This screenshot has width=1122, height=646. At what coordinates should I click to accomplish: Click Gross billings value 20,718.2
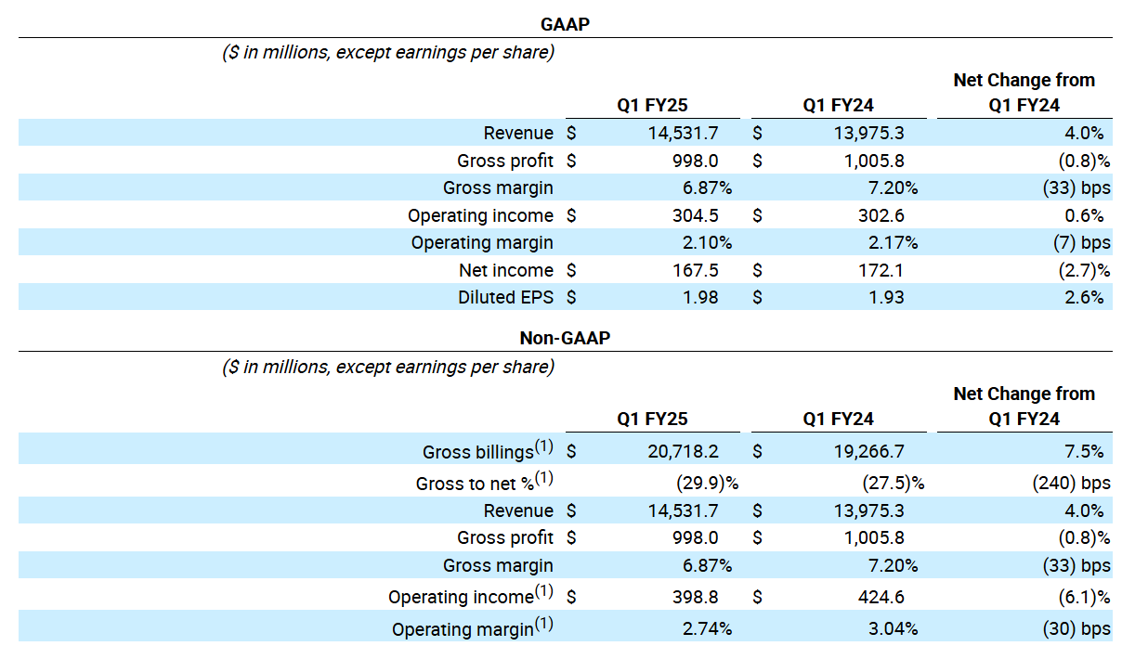tap(683, 452)
